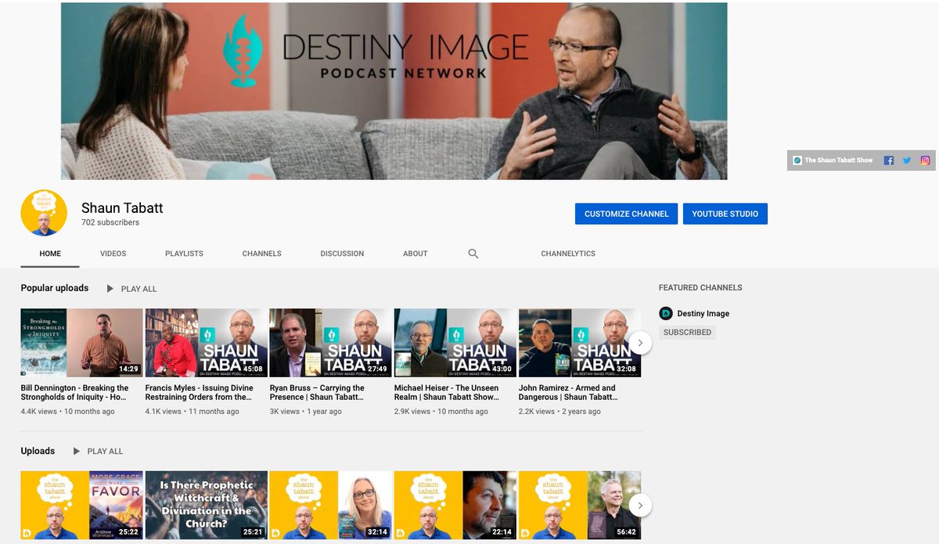
Task: Click the Featured Channels heading
Action: click(x=700, y=287)
